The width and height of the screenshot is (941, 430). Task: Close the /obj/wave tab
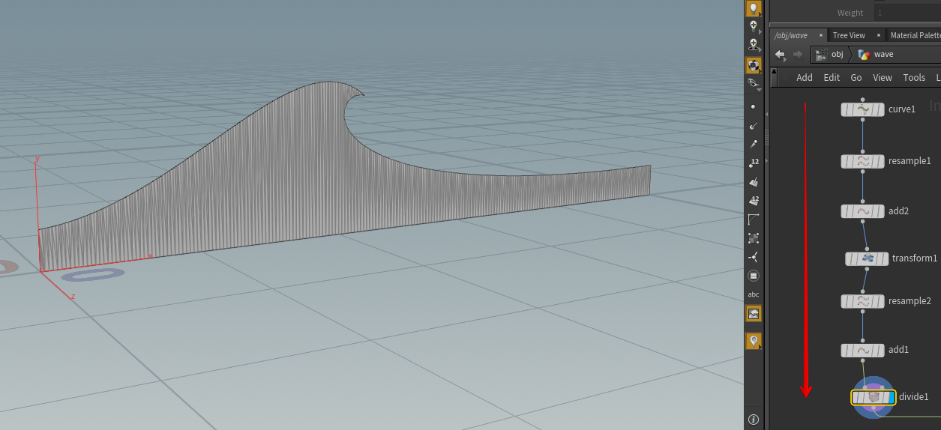pos(821,35)
